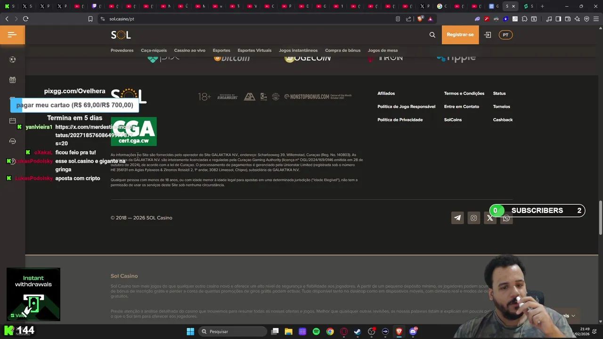This screenshot has height=339, width=603.
Task: Open the WhatsApp social link
Action: point(506,218)
